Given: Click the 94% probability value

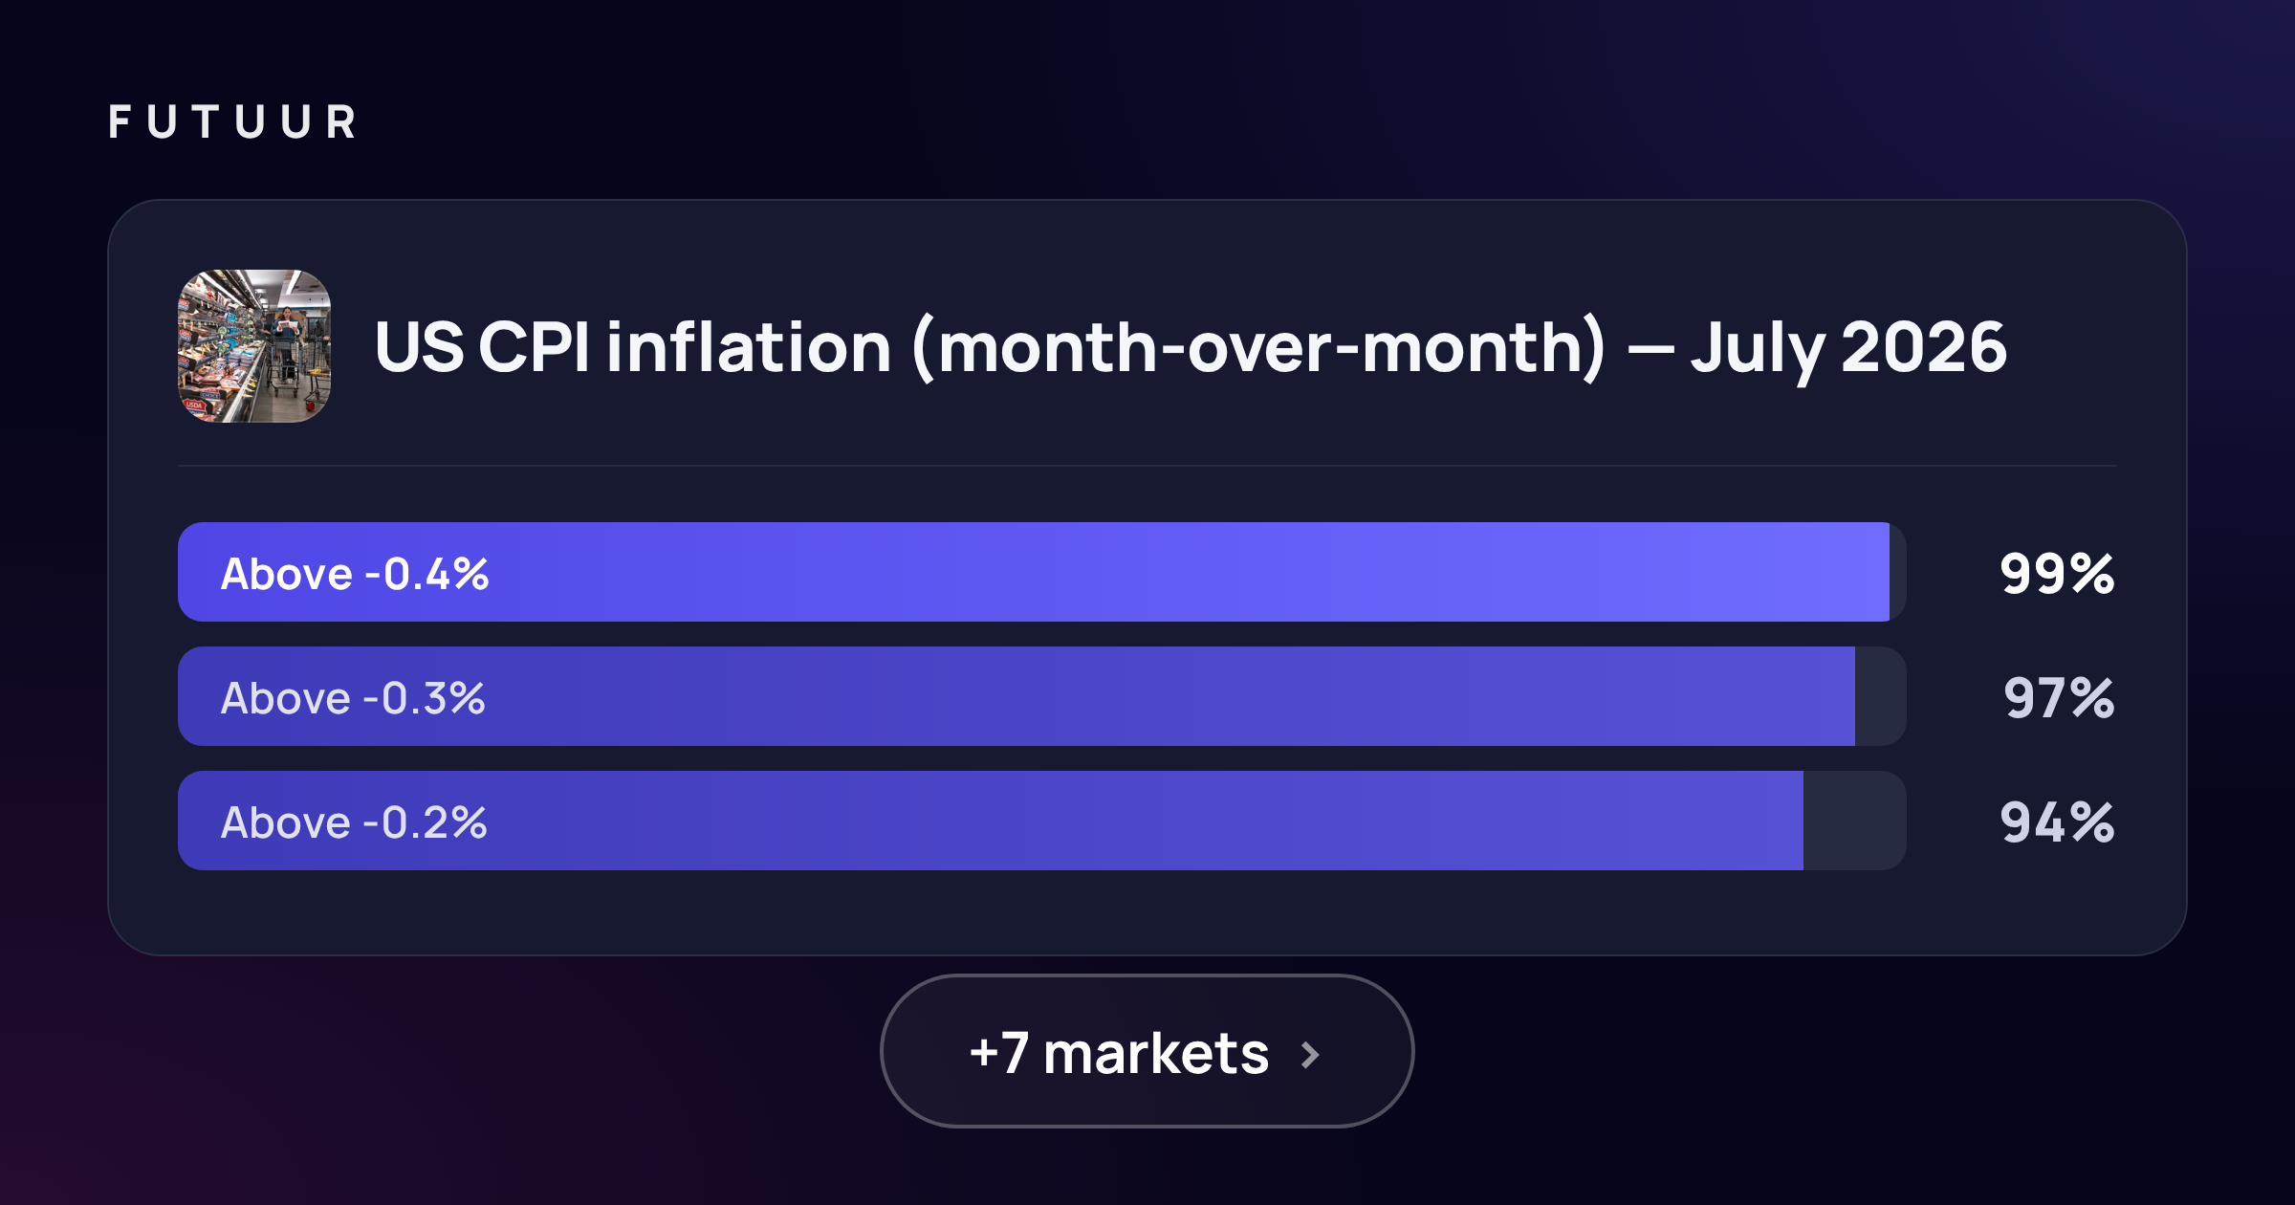Looking at the screenshot, I should coord(2058,822).
